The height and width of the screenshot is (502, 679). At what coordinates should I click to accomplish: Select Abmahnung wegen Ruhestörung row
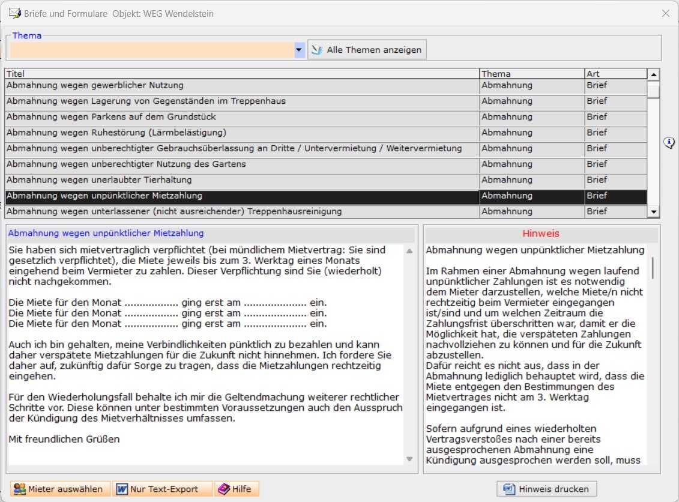click(x=326, y=133)
